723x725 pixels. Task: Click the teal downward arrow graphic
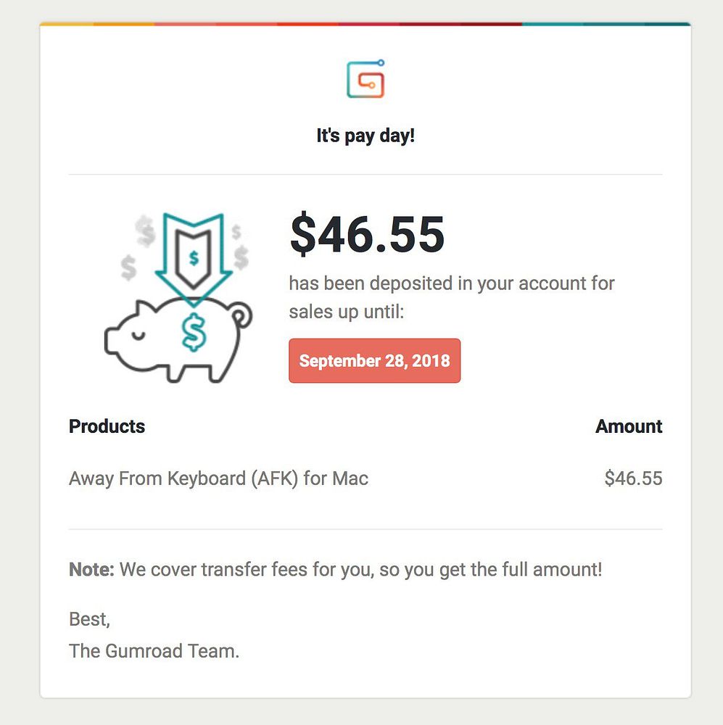(x=194, y=259)
